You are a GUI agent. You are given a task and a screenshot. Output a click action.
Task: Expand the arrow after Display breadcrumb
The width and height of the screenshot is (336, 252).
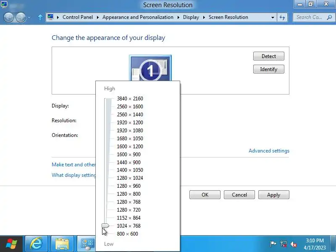(204, 17)
